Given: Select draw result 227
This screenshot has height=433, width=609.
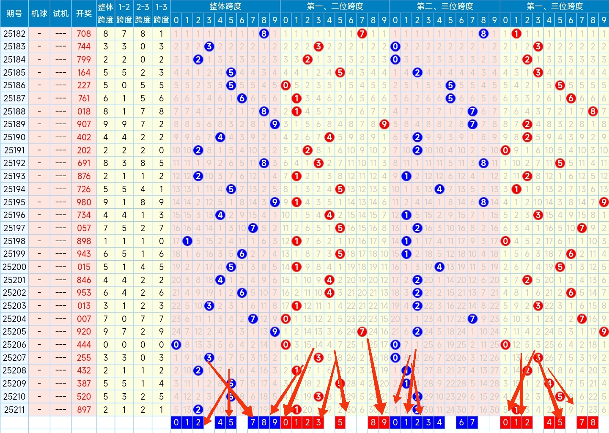Looking at the screenshot, I should point(84,85).
